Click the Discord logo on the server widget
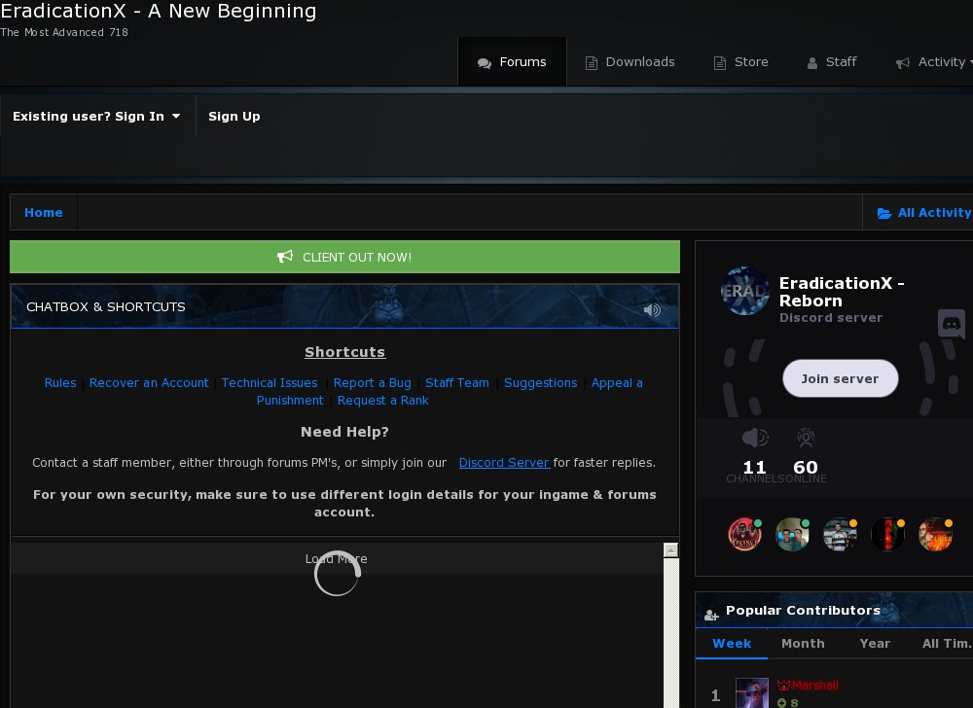Image resolution: width=973 pixels, height=708 pixels. (951, 325)
